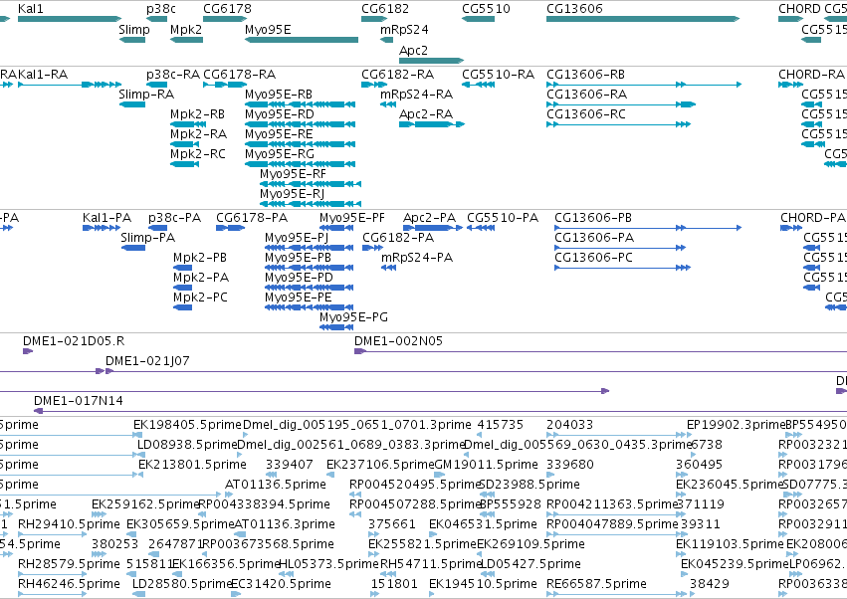Click the DME1-021J07 BAC label
The height and width of the screenshot is (599, 847).
[x=147, y=361]
